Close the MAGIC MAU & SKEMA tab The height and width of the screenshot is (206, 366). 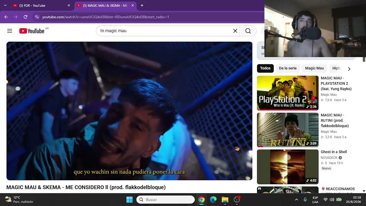coord(132,5)
